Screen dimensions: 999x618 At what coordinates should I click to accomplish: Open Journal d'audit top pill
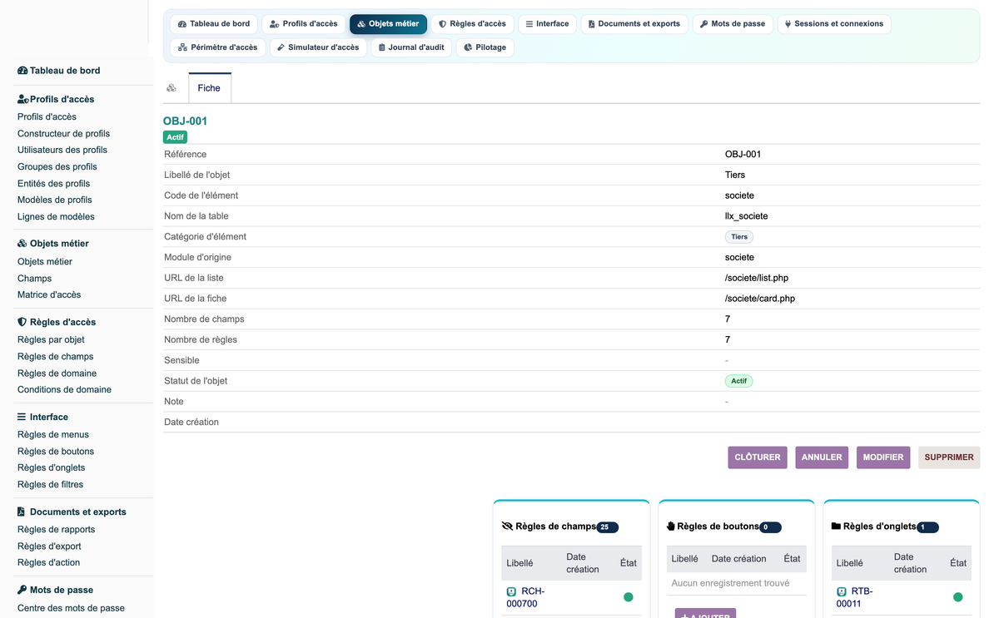pos(411,47)
